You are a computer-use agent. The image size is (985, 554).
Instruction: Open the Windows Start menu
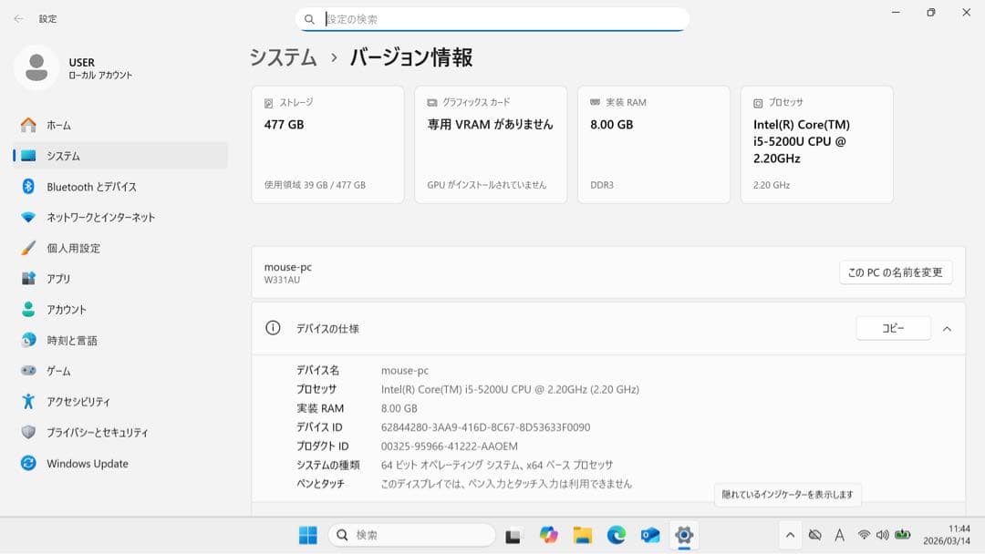coord(308,535)
